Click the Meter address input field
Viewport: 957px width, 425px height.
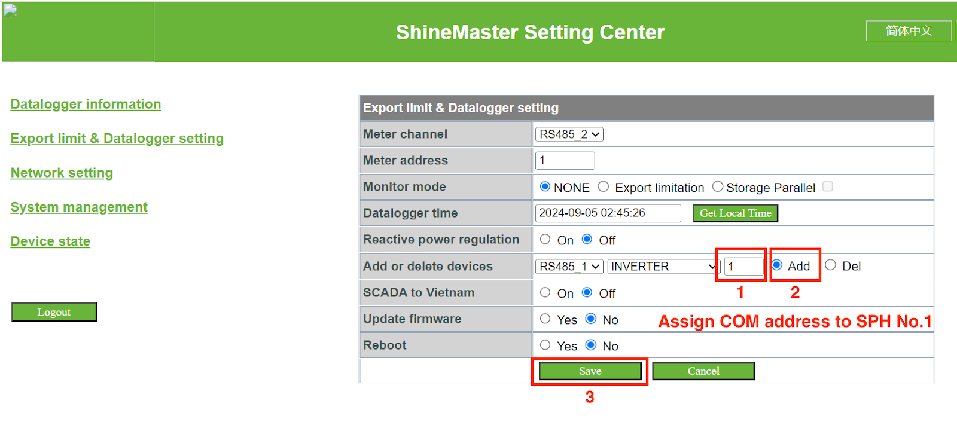(x=565, y=160)
